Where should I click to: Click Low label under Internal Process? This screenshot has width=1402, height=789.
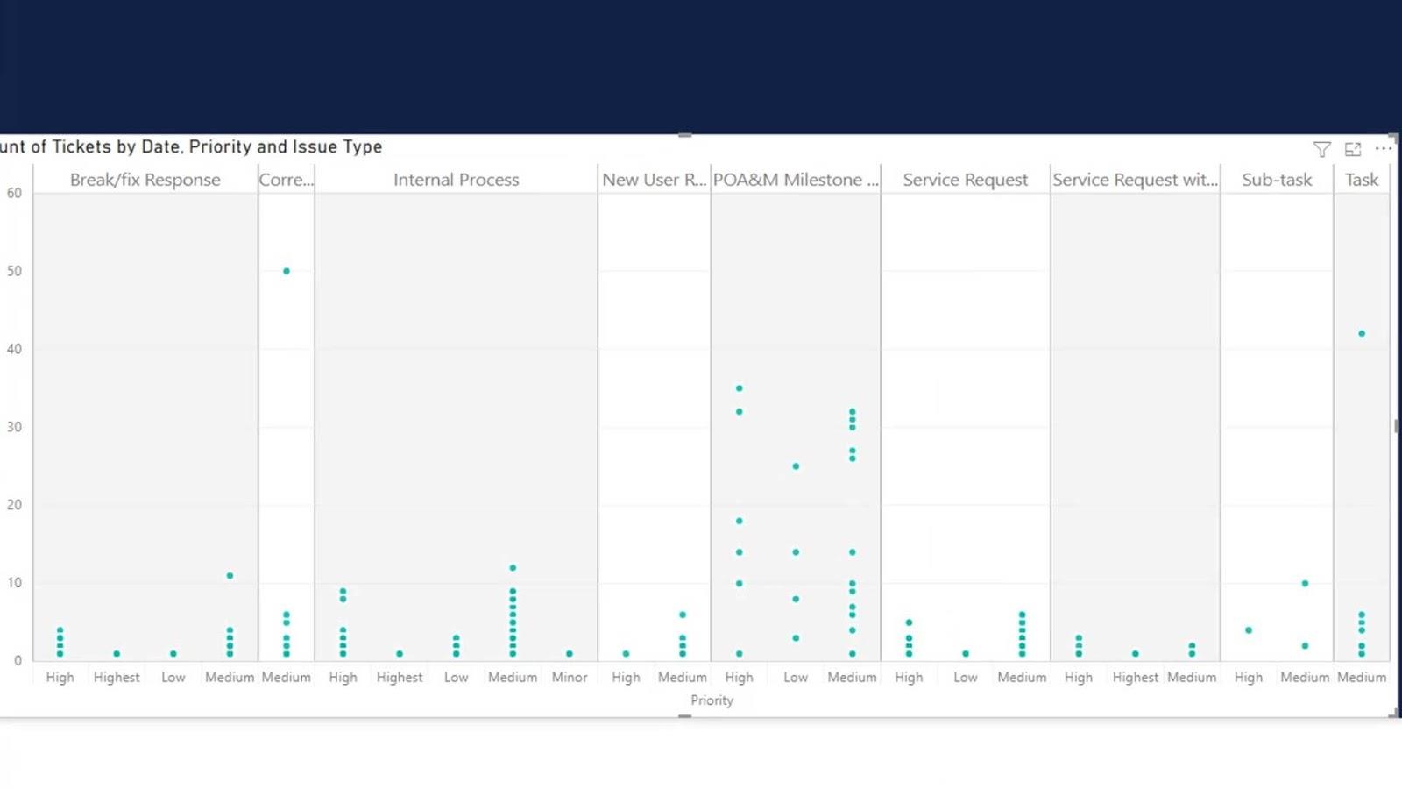coord(456,678)
